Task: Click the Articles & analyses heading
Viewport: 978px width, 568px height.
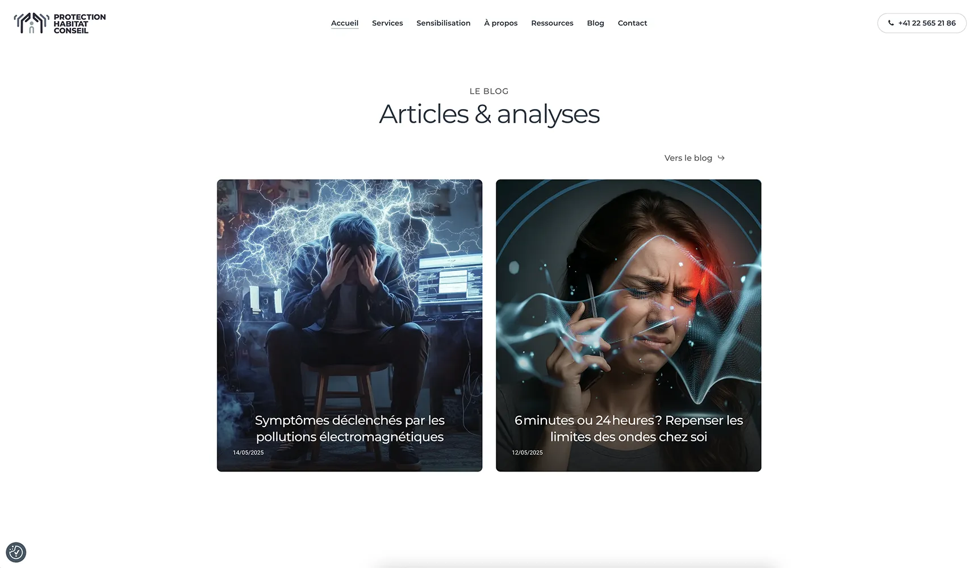Action: [489, 114]
